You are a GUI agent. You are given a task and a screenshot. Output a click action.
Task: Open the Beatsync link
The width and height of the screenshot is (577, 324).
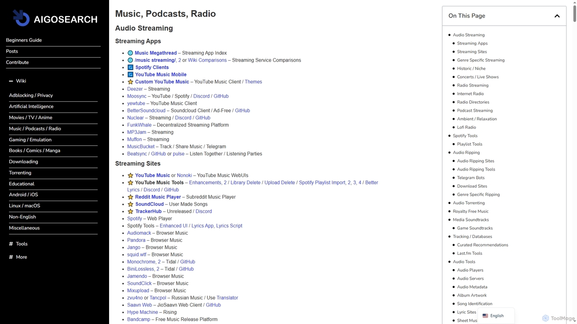[x=137, y=154]
